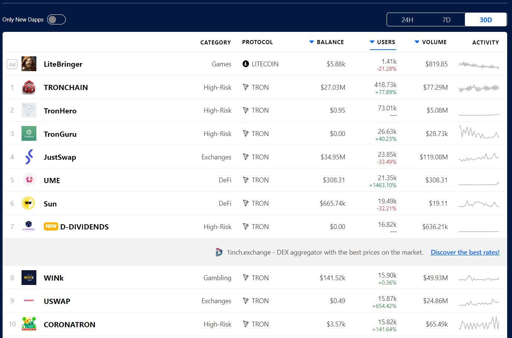
Task: Click the LITECOIN protocol label
Action: point(265,64)
